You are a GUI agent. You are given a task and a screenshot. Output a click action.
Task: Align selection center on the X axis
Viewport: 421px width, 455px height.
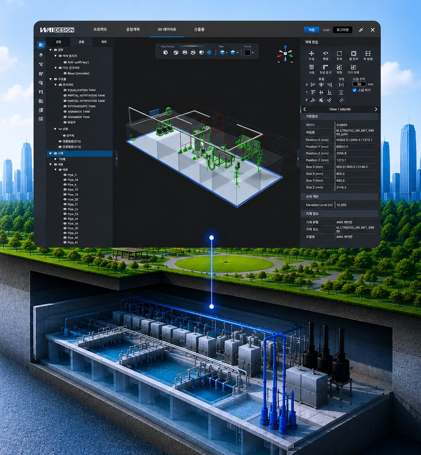[x=321, y=85]
